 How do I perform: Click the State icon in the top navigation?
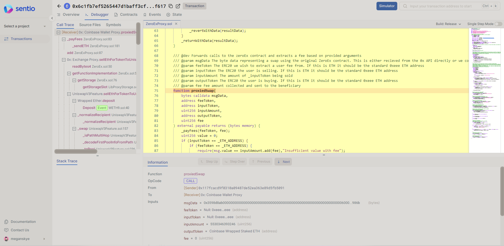[x=168, y=15]
